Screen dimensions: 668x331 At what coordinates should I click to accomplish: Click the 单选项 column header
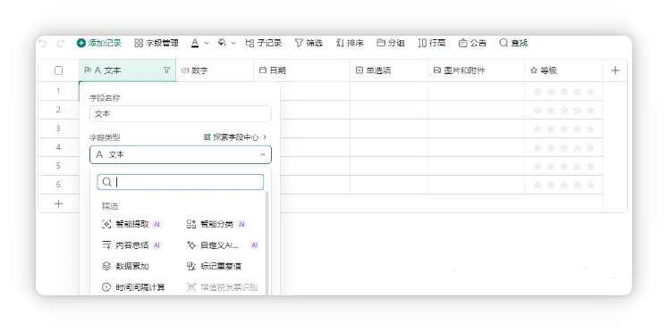[389, 70]
